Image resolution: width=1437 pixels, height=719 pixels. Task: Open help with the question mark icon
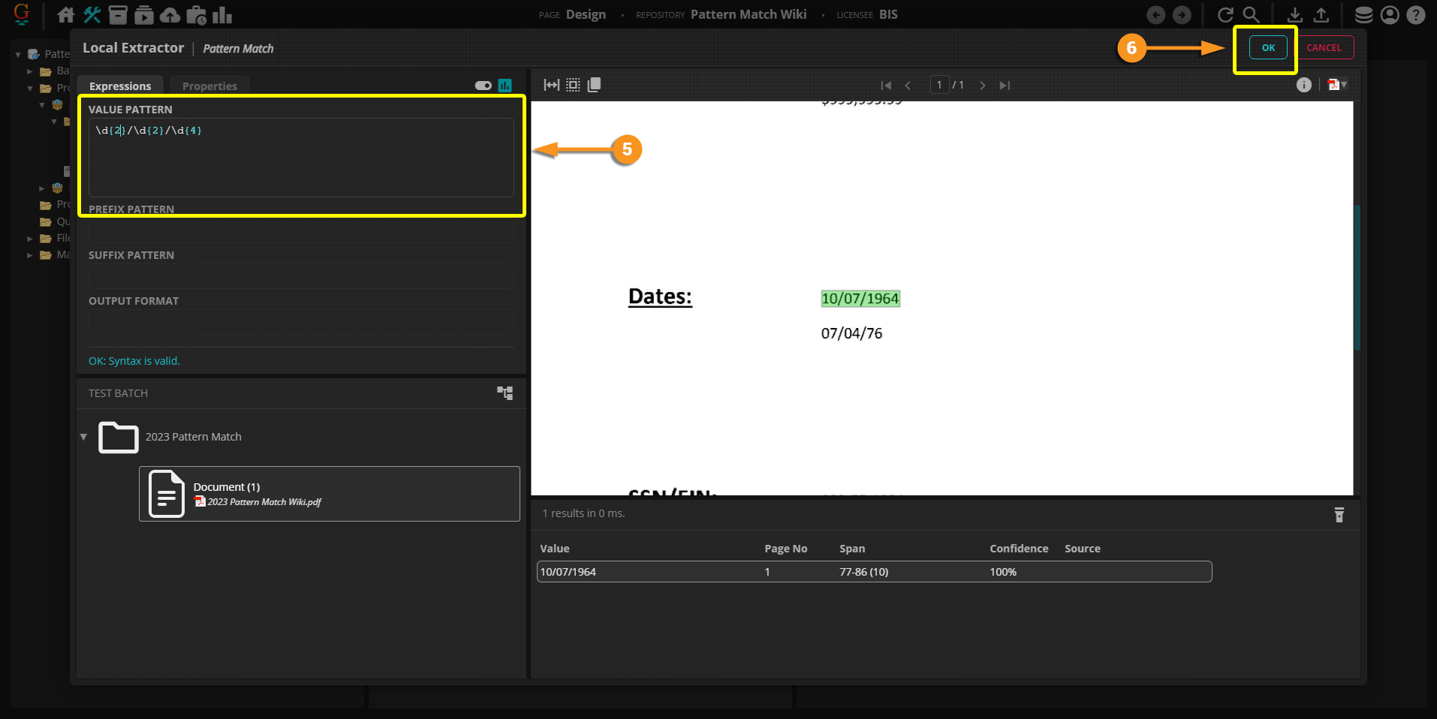(x=1416, y=15)
